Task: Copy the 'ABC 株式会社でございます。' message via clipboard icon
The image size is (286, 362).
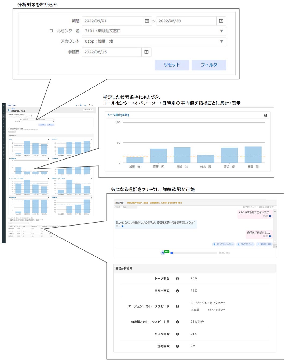Action: (x=270, y=216)
